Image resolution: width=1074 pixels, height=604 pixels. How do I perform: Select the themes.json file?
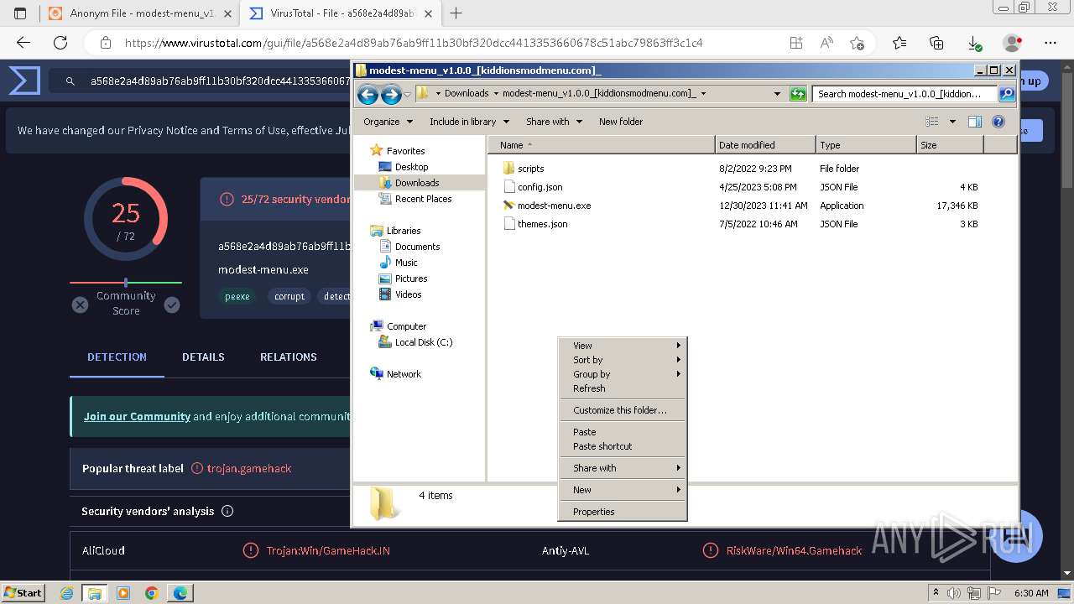[x=542, y=224]
